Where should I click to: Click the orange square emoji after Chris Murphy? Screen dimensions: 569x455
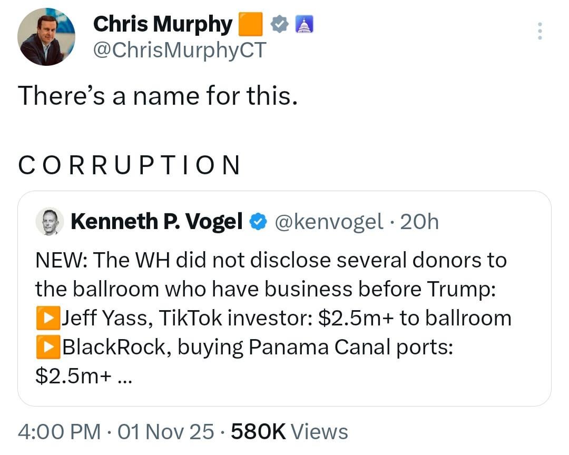coord(250,24)
